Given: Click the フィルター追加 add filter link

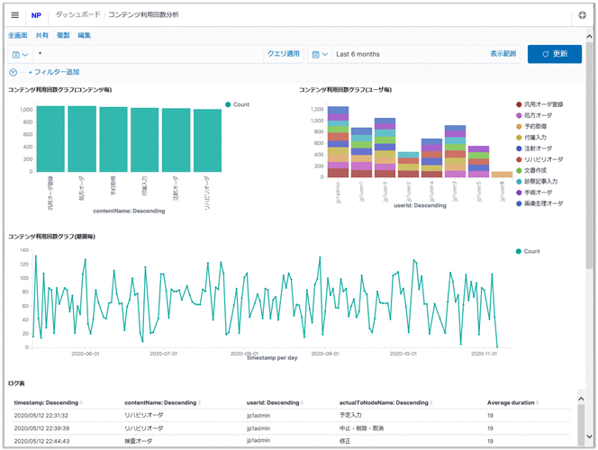Looking at the screenshot, I should click(56, 72).
